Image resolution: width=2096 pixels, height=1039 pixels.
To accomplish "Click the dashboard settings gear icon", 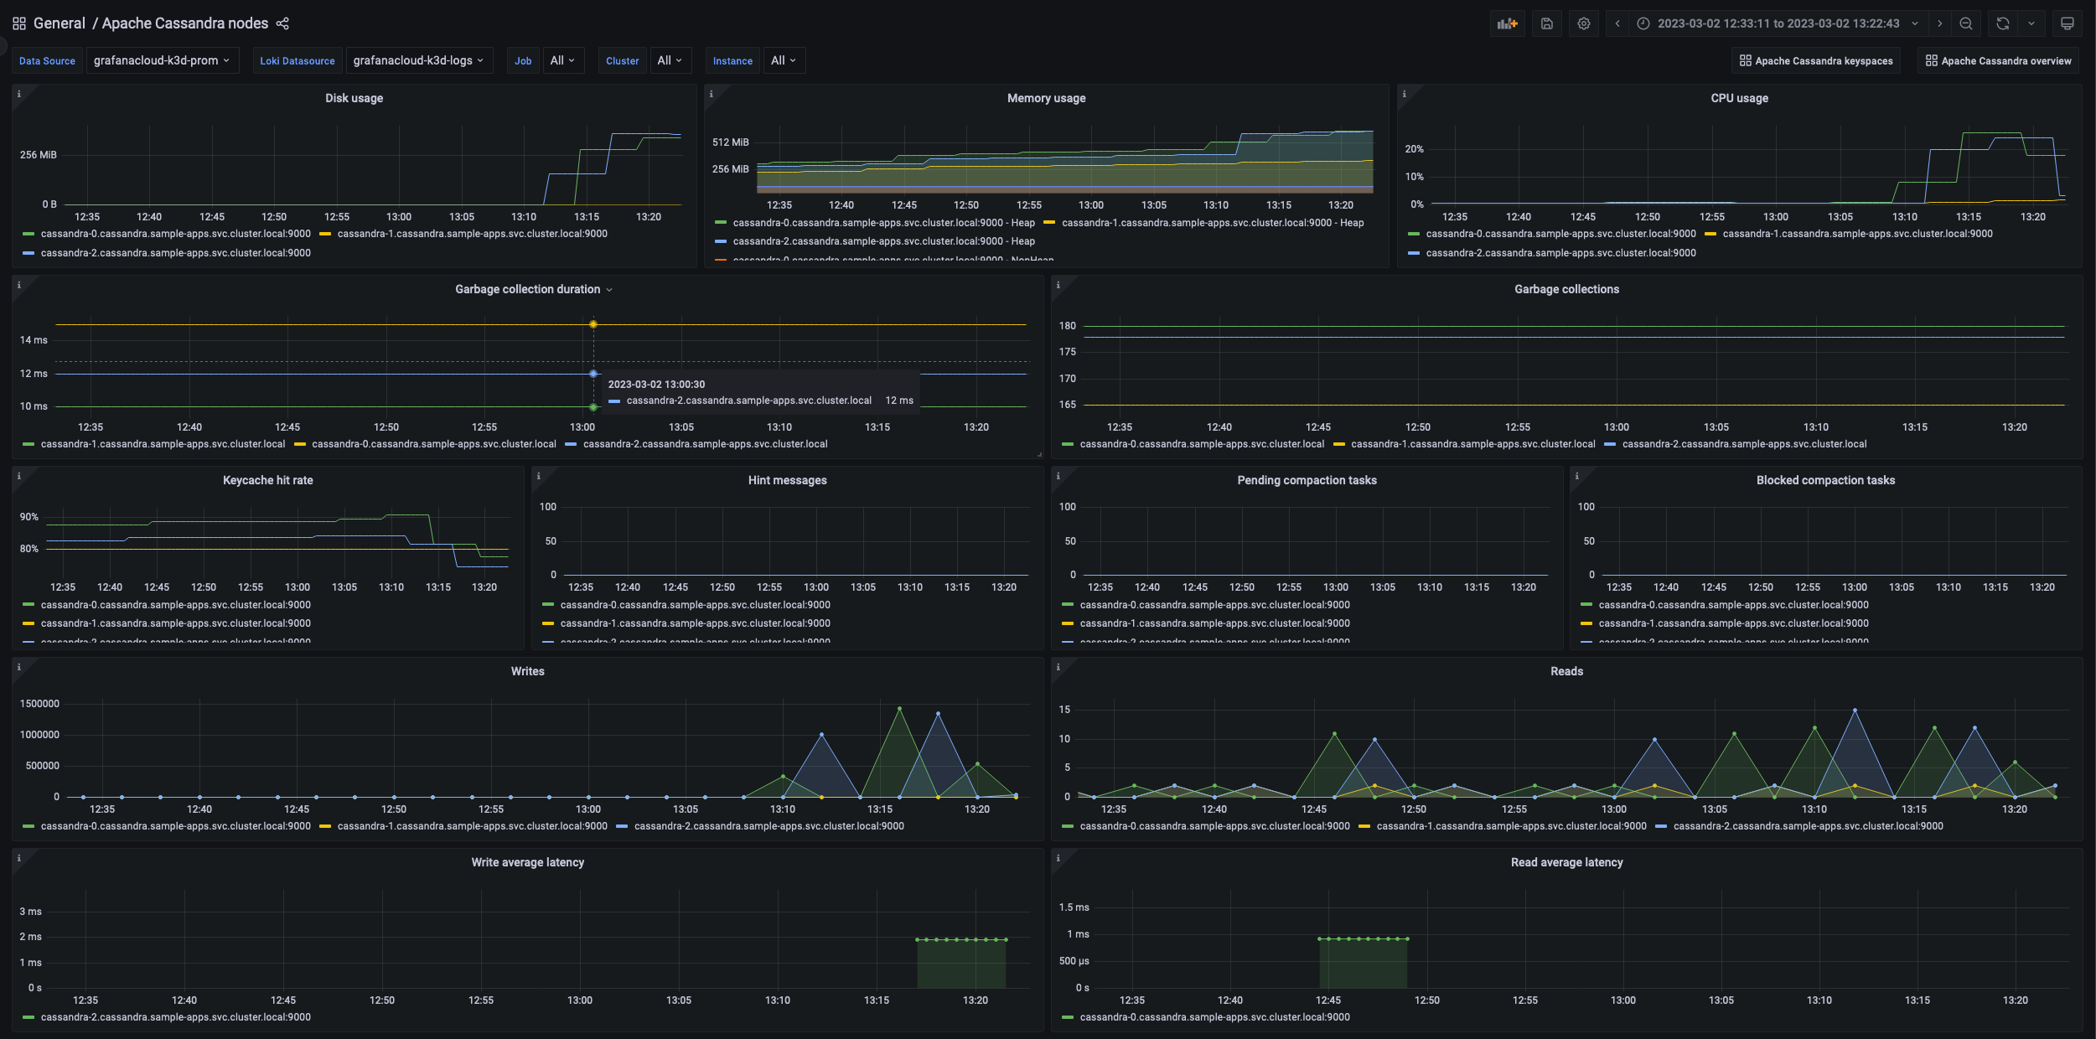I will pos(1583,24).
